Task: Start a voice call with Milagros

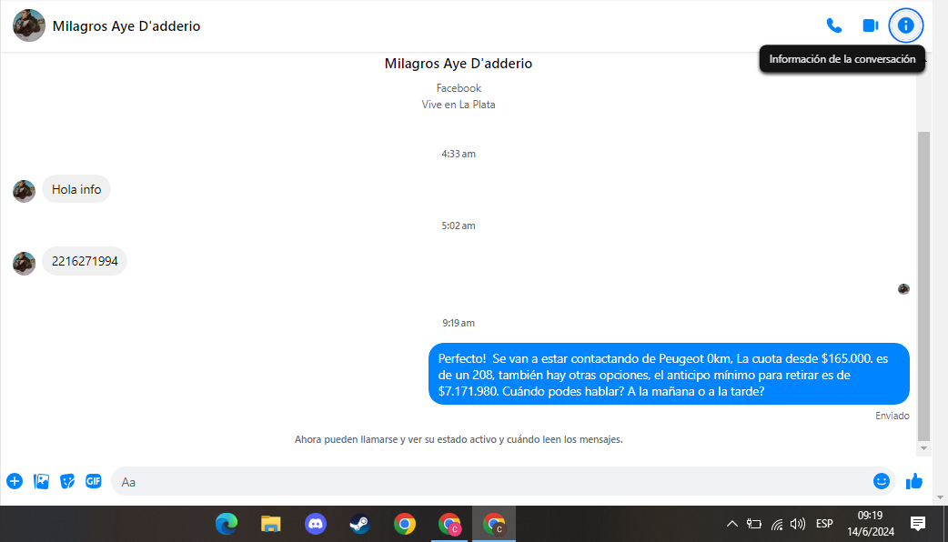Action: [833, 25]
